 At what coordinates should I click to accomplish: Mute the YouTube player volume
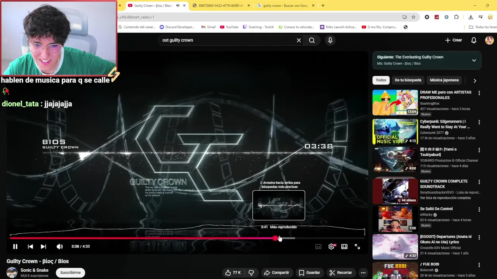pos(59,246)
